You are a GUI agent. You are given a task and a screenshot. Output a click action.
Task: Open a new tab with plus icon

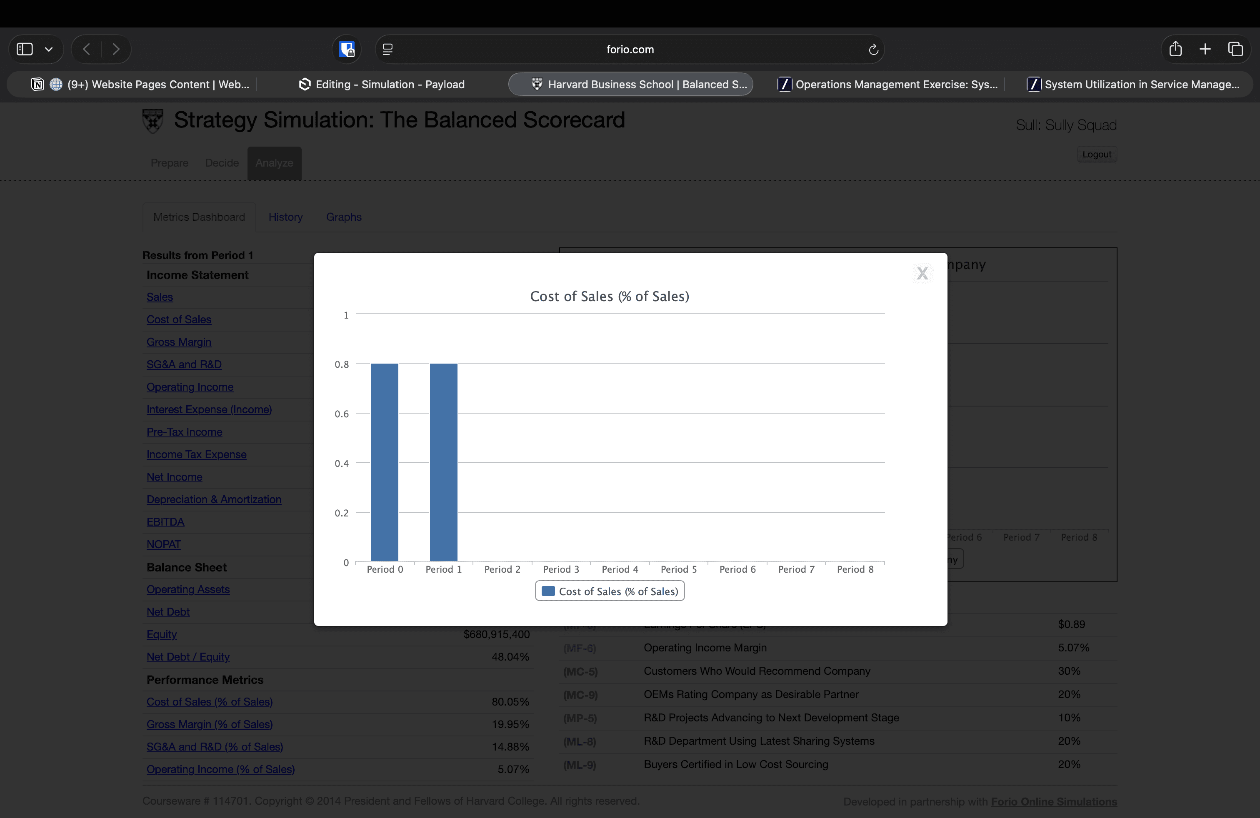click(x=1205, y=49)
